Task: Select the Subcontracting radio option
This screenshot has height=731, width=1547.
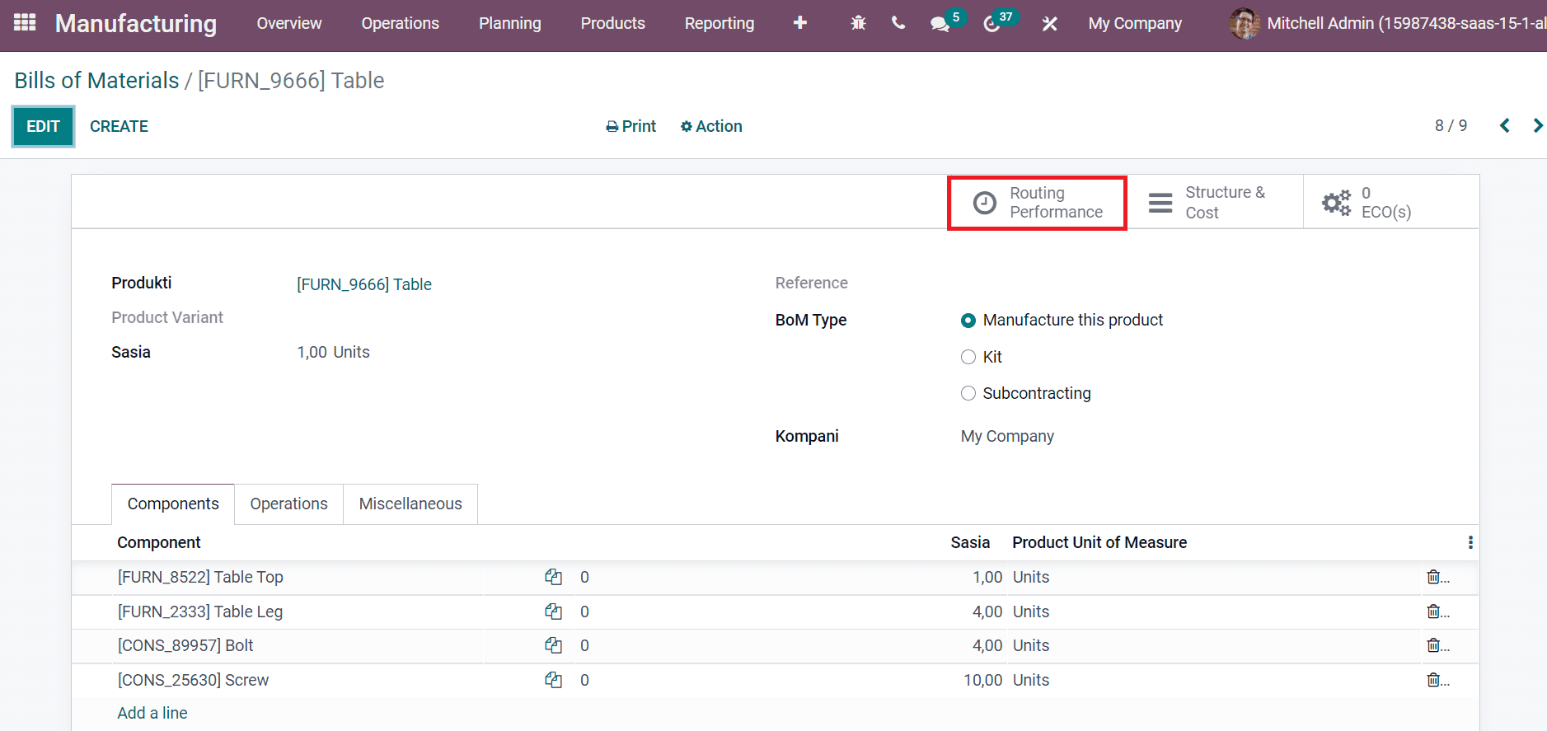Action: point(968,393)
